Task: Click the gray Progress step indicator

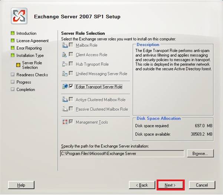Action: (x=13, y=82)
